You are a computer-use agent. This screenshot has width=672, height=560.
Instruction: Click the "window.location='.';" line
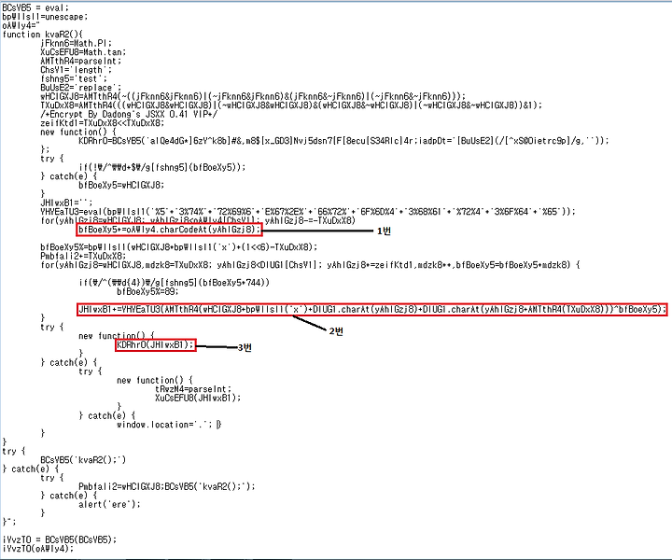click(x=164, y=425)
